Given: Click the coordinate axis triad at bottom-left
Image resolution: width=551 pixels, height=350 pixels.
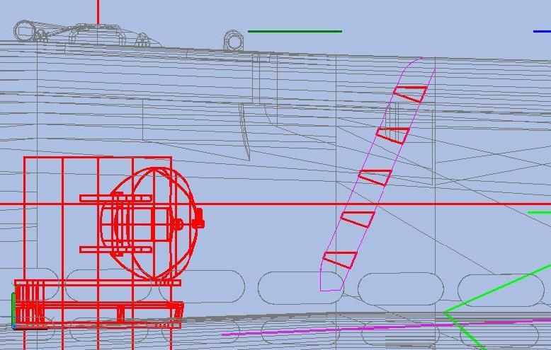Looking at the screenshot, I should (16, 311).
